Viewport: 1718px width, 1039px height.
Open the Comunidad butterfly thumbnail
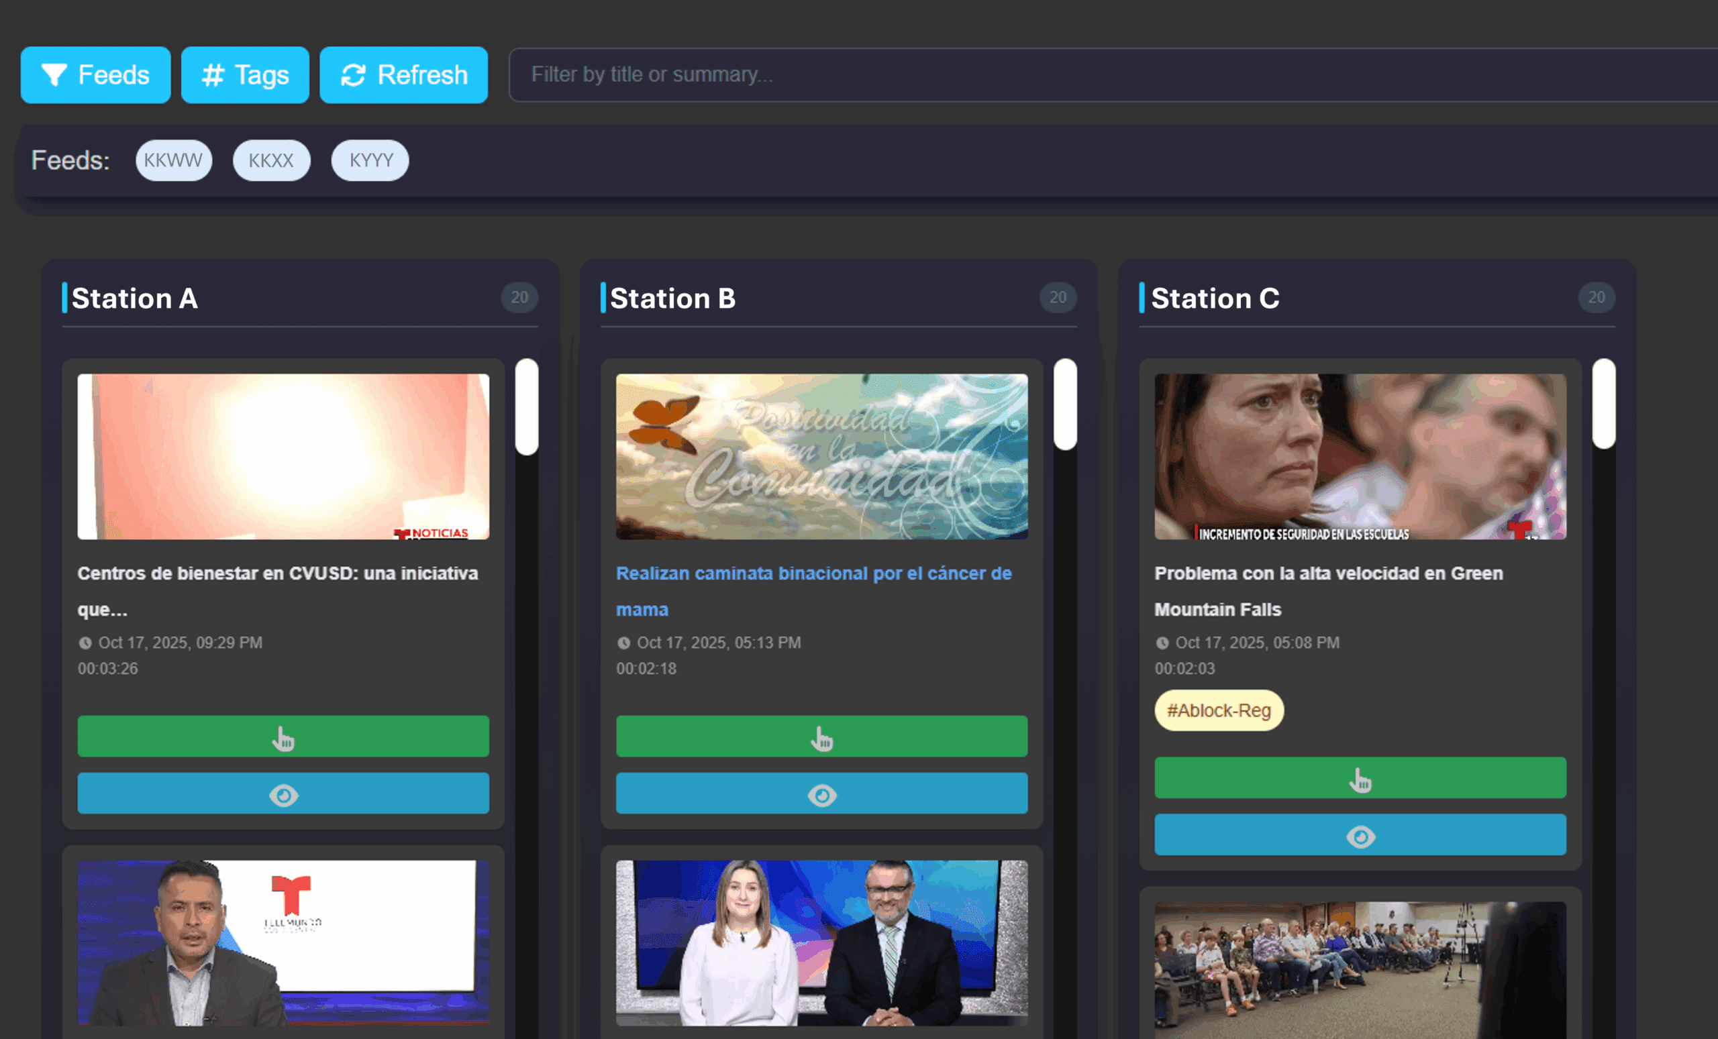coord(821,456)
